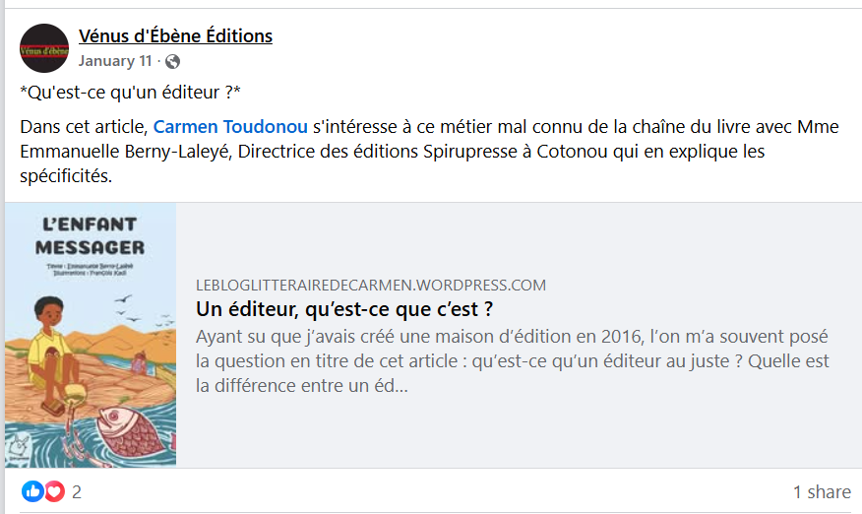Click the lebloglitterairedecarmen.wordpress.com domain label
Screen dimensions: 862x514
pyautogui.click(x=371, y=286)
